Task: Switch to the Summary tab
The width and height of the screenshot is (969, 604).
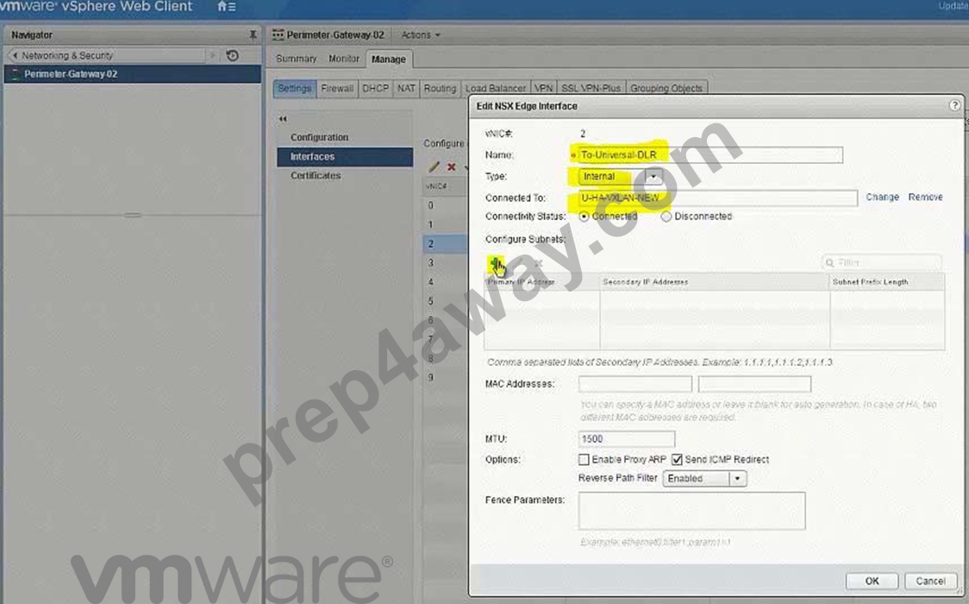Action: 296,59
